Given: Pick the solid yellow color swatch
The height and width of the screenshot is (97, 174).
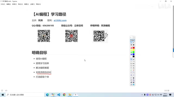Looking at the screenshot, I should coord(133,50).
